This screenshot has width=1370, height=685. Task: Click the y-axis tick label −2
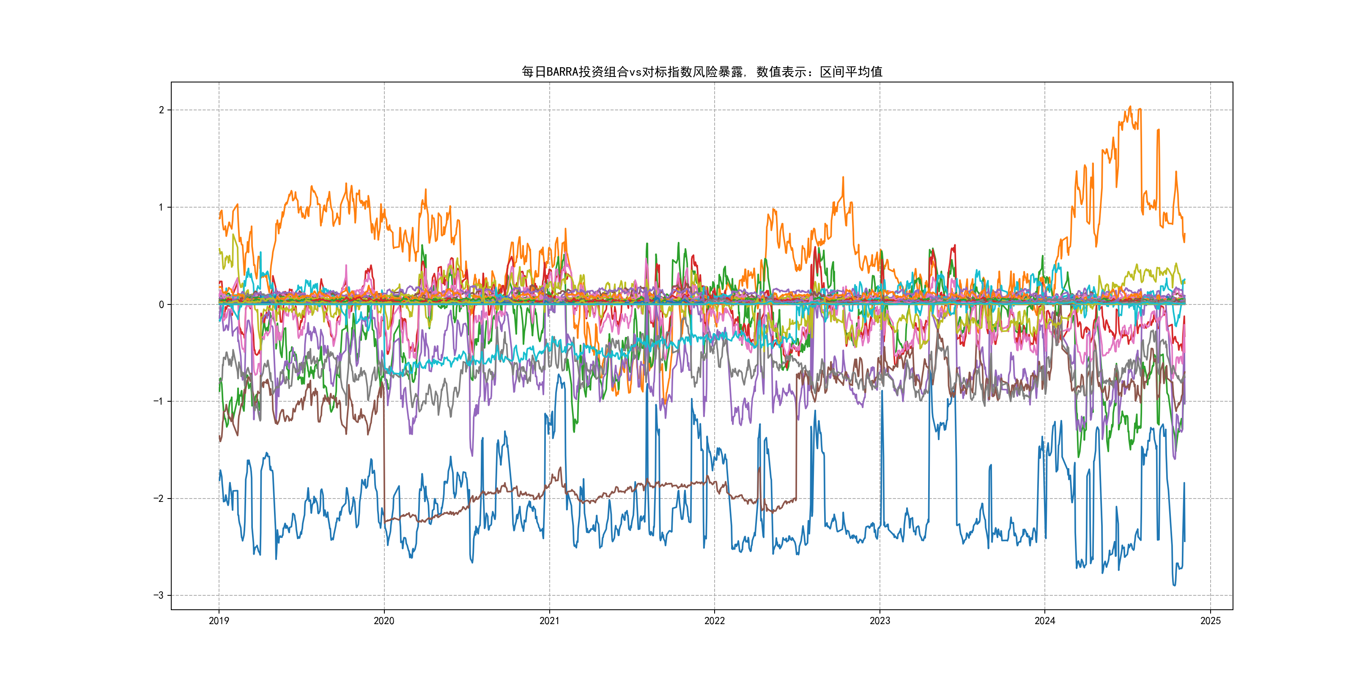[x=159, y=499]
